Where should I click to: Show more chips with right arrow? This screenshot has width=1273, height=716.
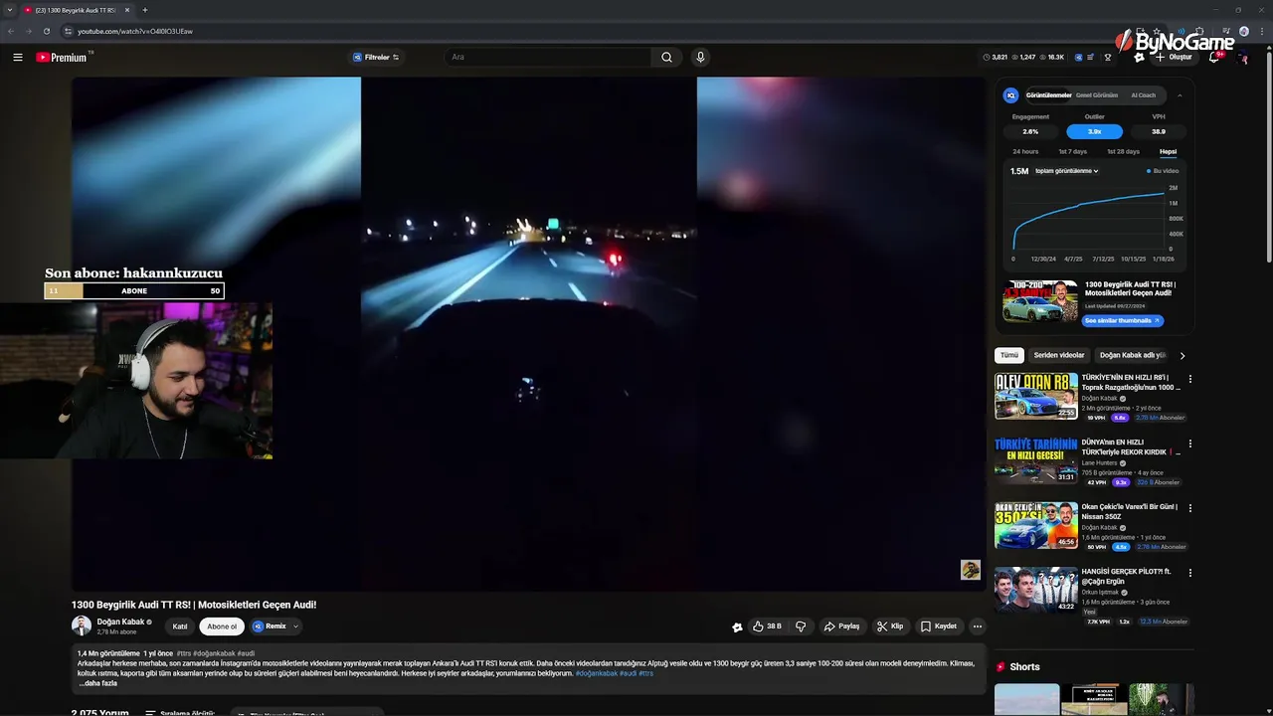[x=1182, y=355]
